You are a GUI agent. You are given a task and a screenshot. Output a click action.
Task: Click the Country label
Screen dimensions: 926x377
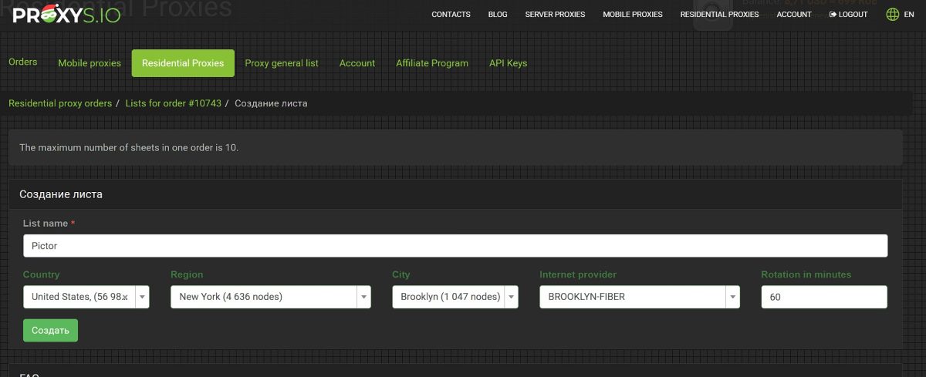[x=41, y=274]
